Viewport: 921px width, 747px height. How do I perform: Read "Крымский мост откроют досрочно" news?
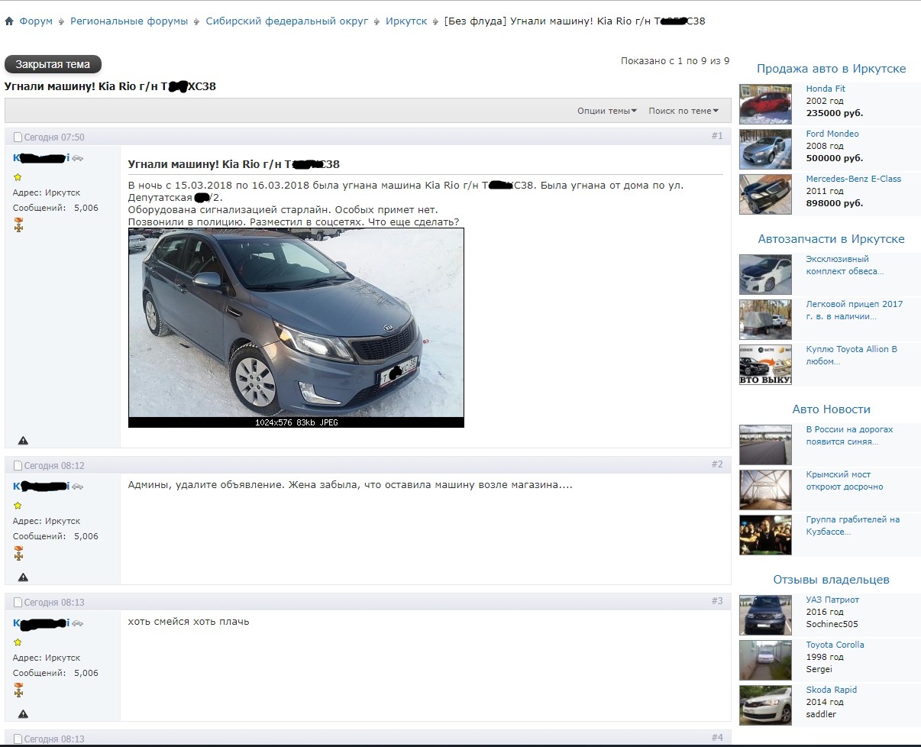[x=844, y=480]
